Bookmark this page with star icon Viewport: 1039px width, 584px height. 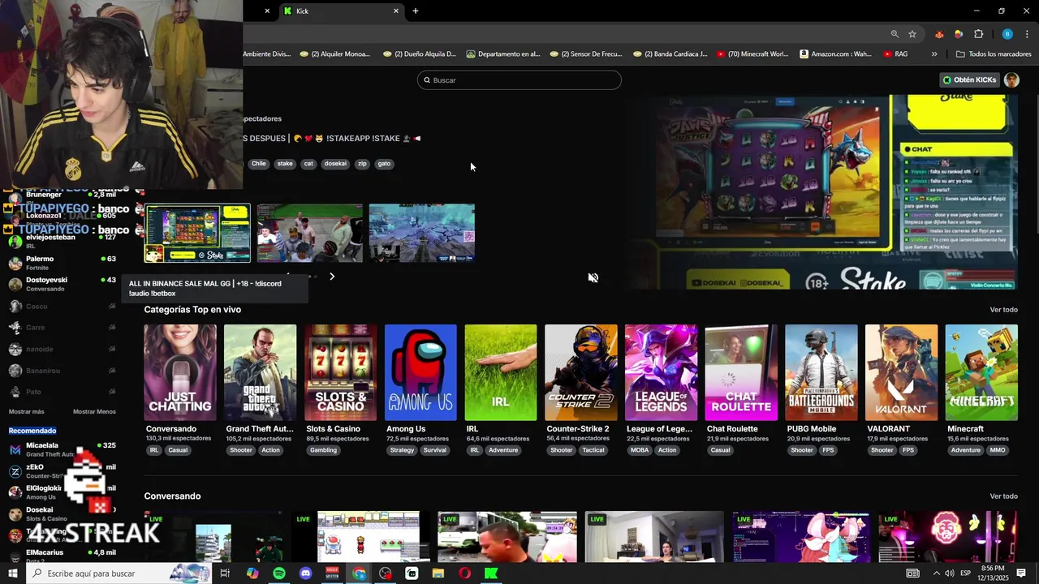pos(912,34)
